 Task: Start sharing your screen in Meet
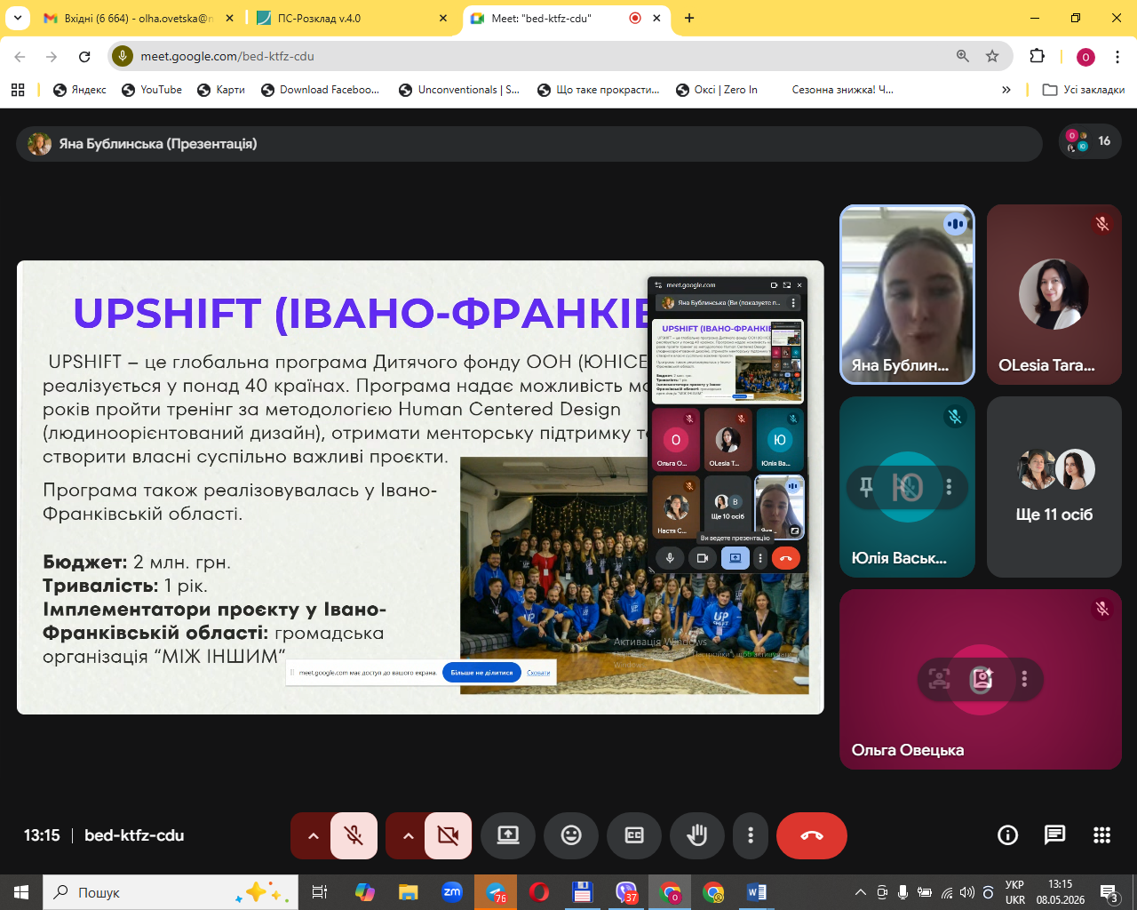[508, 835]
